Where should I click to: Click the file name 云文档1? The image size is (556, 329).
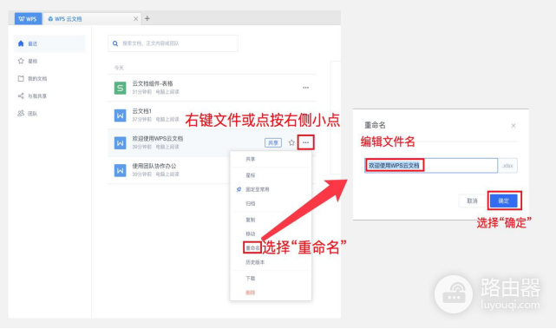point(142,111)
